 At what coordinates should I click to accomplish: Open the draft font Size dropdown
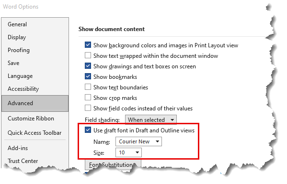[128, 152]
